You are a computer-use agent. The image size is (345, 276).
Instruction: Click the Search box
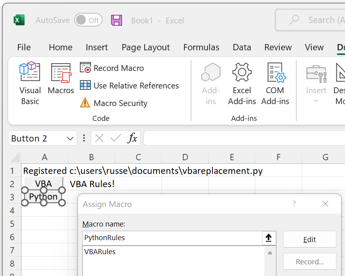310,20
